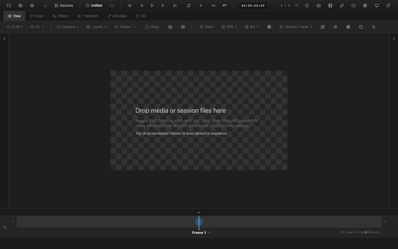
Task: Open the Missing: Frame dropdown
Action: tap(296, 27)
